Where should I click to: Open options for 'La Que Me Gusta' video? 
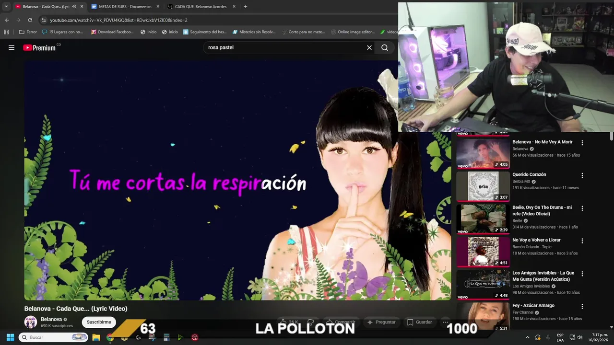point(582,274)
